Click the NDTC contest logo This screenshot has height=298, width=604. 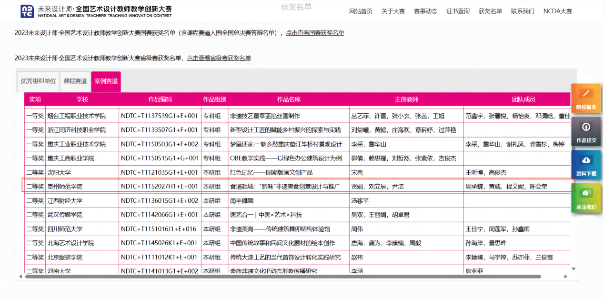pyautogui.click(x=27, y=11)
